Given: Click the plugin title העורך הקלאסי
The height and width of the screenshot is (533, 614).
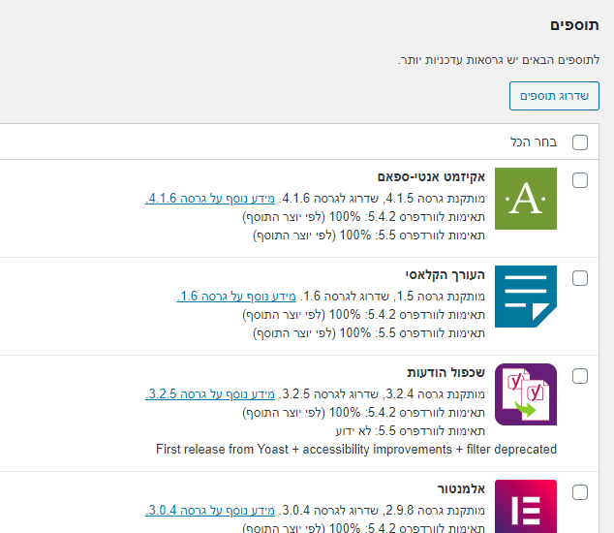Looking at the screenshot, I should click(445, 275).
